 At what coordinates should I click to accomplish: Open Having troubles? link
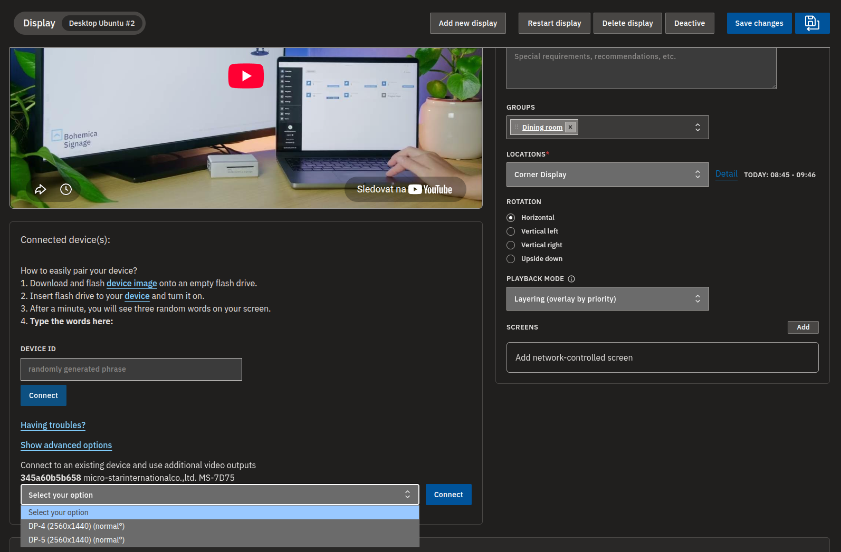coord(53,425)
